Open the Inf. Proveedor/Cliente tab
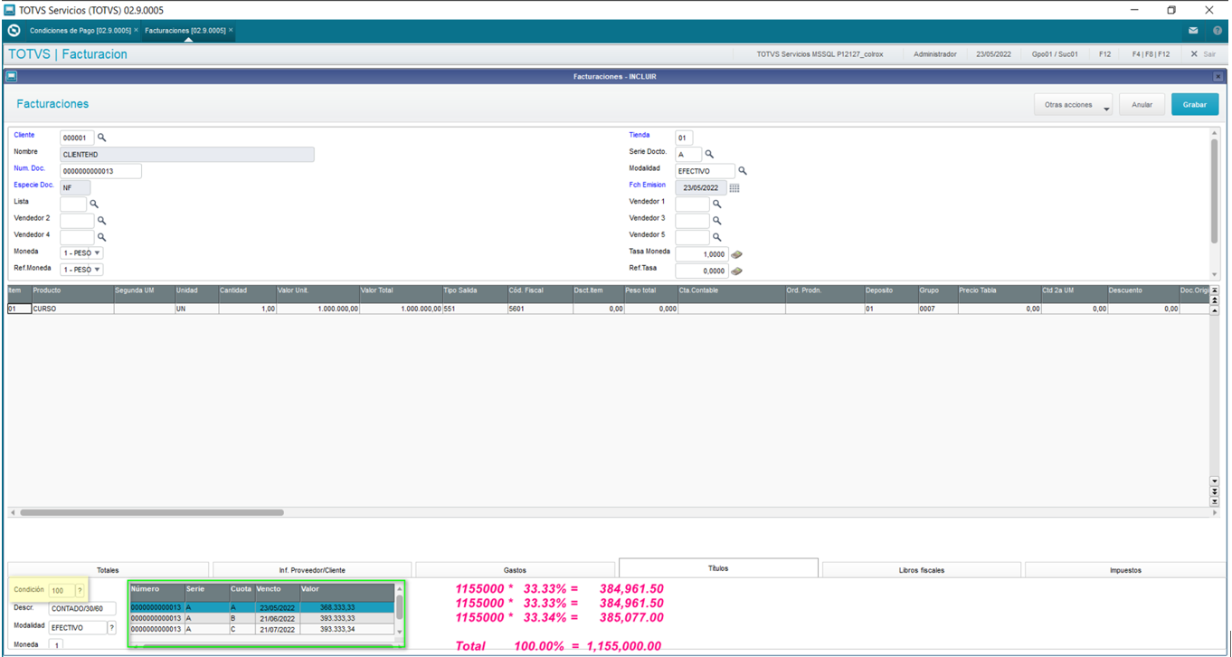 [x=312, y=570]
